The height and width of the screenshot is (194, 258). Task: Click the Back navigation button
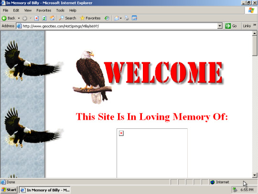[x=9, y=18]
